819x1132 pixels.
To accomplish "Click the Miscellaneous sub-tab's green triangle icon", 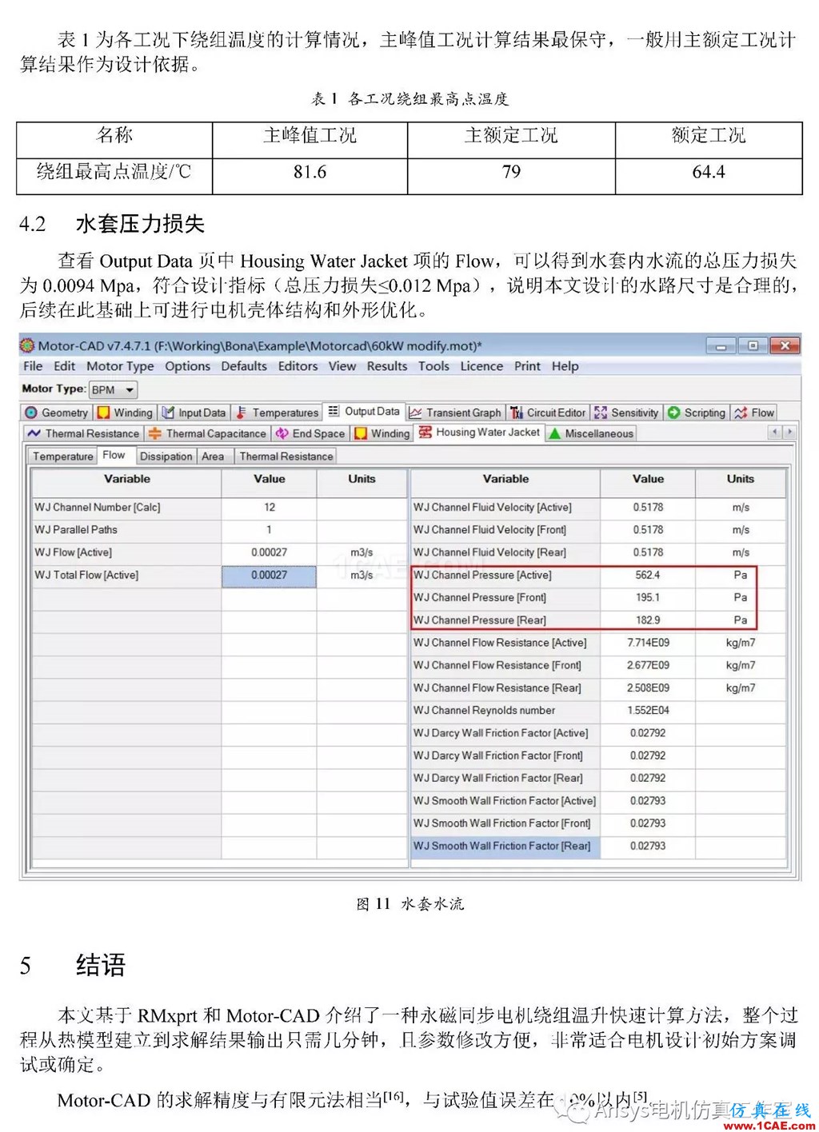I will click(x=554, y=433).
